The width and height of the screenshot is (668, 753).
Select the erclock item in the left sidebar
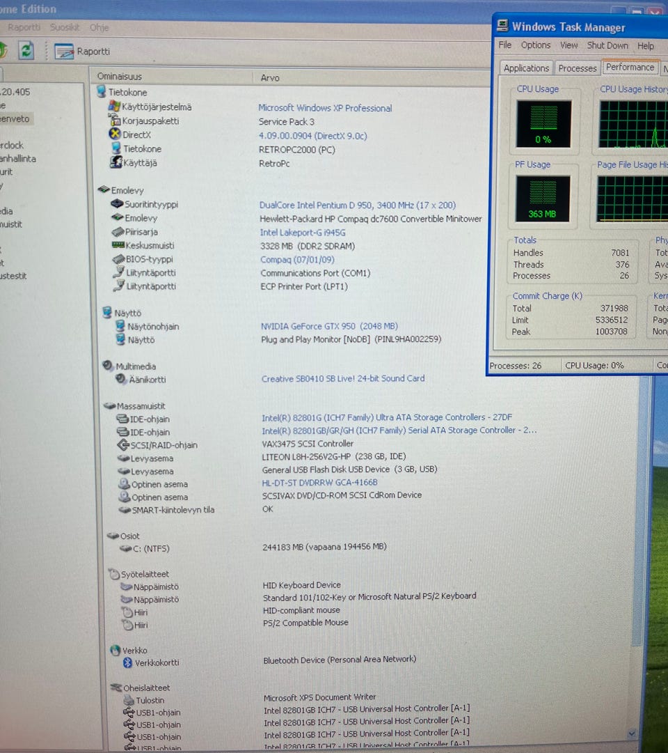click(12, 145)
